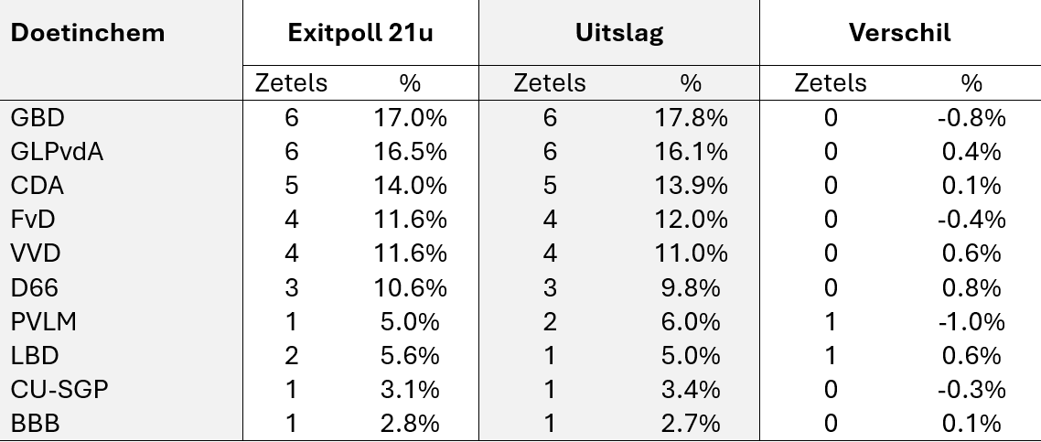
Task: Click "Zetels" subheader under Exitpoll 21u
Action: pos(292,83)
